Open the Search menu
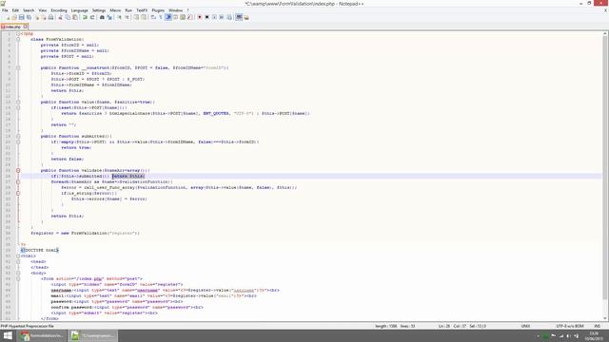Image resolution: width=609 pixels, height=342 pixels. pos(29,10)
